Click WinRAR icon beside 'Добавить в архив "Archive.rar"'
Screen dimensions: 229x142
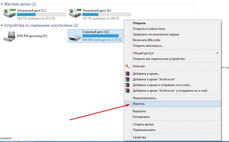coord(128,79)
